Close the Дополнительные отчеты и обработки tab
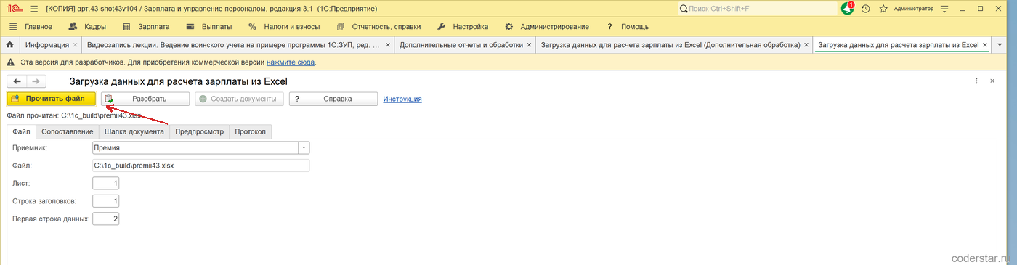1017x265 pixels. [x=529, y=45]
